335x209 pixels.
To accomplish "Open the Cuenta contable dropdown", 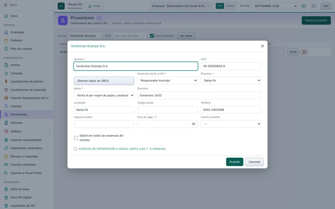I will pyautogui.click(x=231, y=124).
